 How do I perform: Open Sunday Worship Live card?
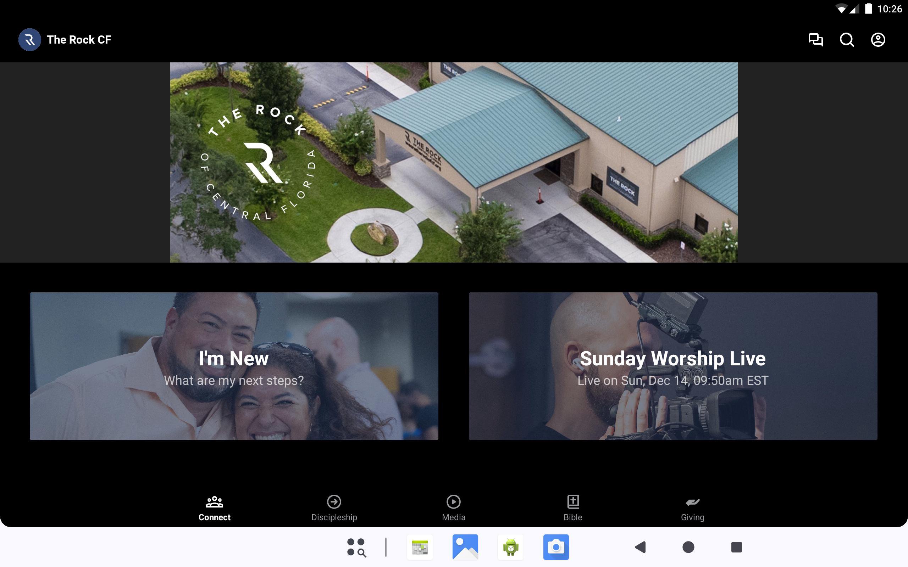click(x=673, y=366)
